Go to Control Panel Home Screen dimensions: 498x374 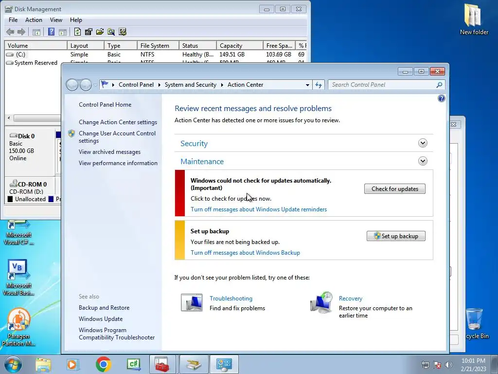[x=105, y=105]
